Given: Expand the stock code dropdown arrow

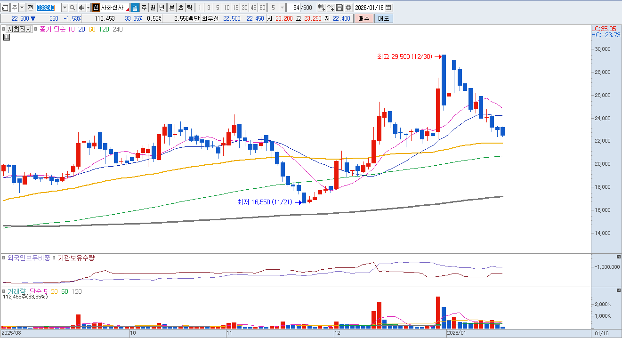Looking at the screenshot, I should [64, 8].
